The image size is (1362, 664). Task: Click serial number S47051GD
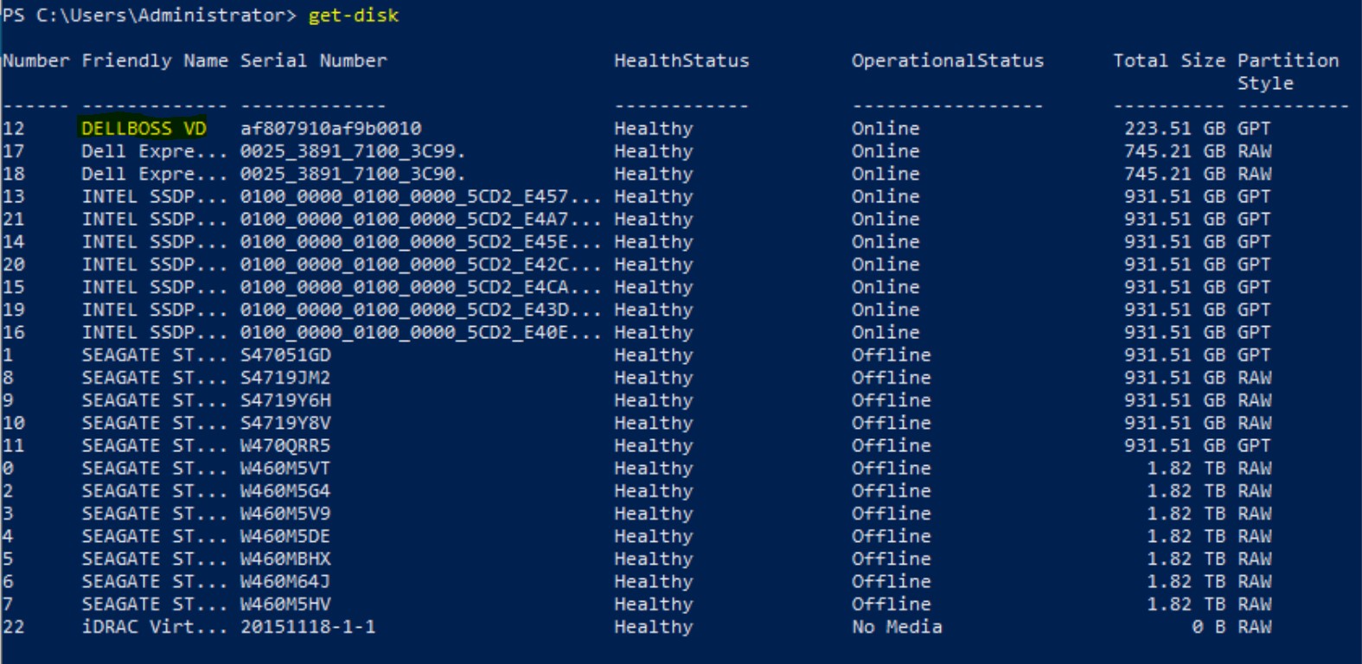coord(285,355)
